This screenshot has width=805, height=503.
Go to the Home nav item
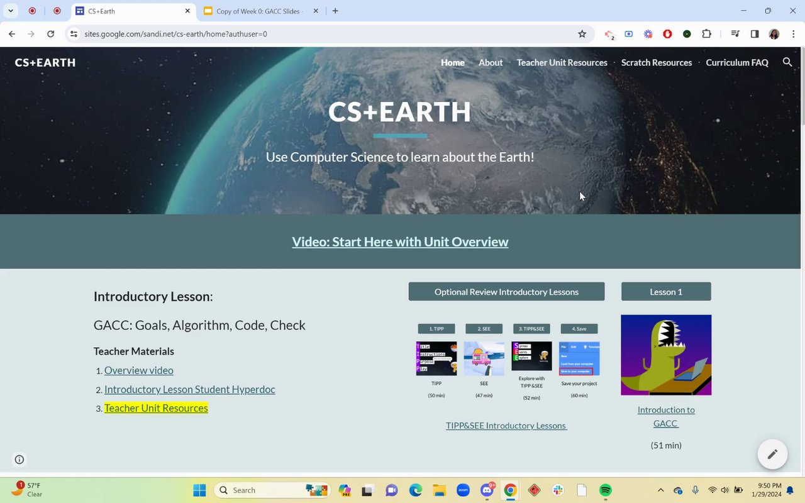point(453,62)
